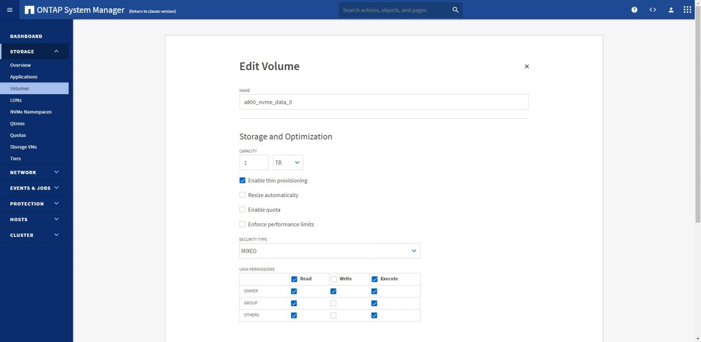Open the hamburger navigation menu
Screen dimensions: 701x342
[10, 10]
